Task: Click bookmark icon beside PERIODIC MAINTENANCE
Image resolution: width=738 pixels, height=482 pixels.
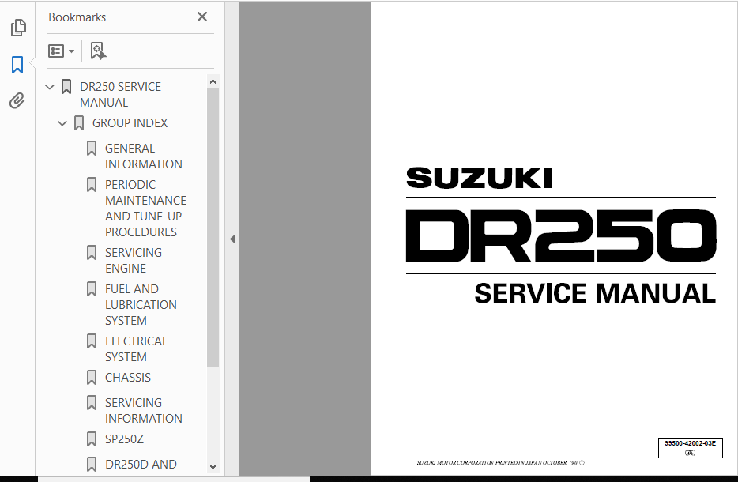Action: (x=92, y=185)
